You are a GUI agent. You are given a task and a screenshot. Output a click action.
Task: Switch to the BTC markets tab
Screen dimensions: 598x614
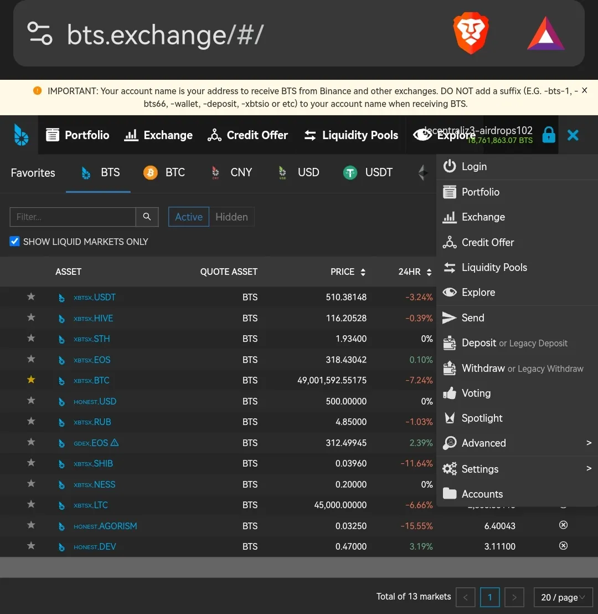pyautogui.click(x=164, y=172)
